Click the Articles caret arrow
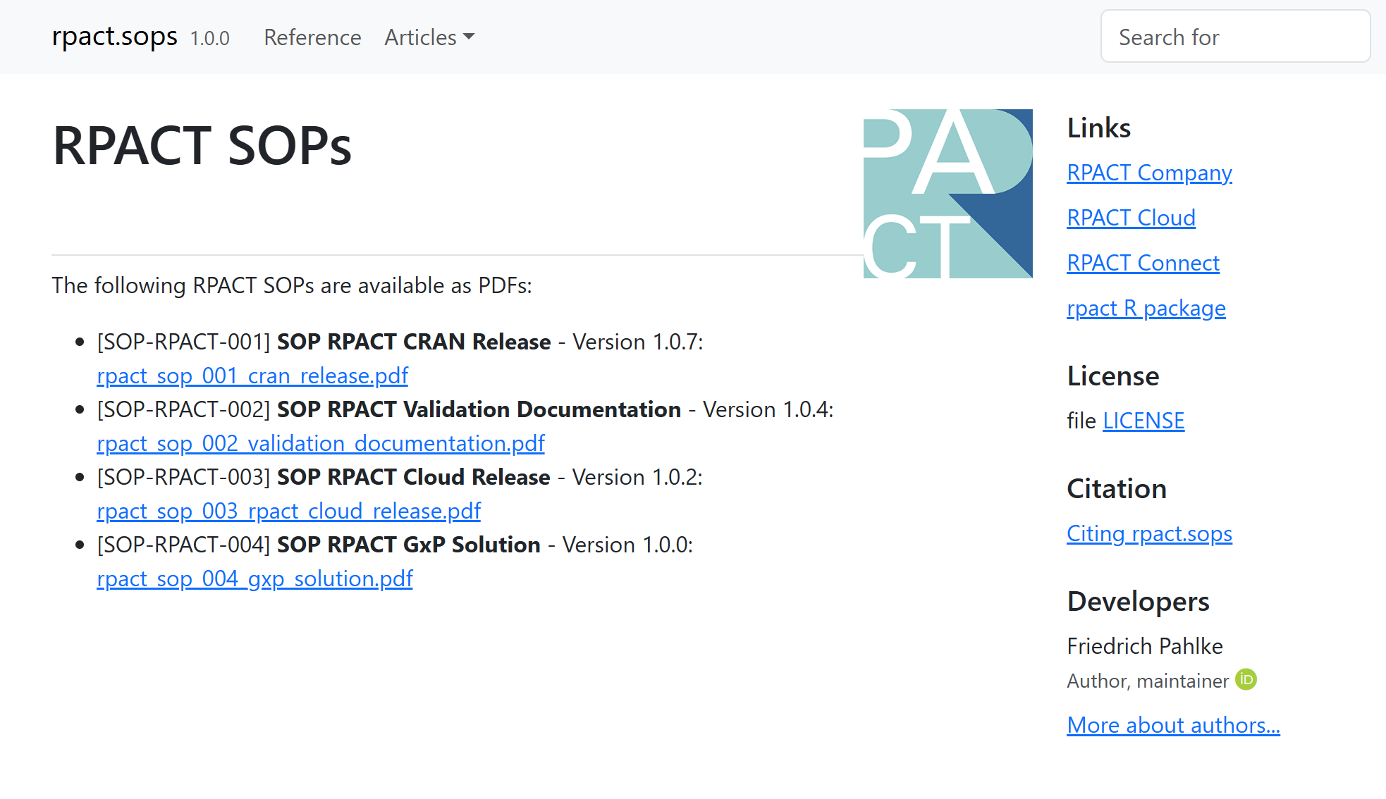 [x=469, y=37]
